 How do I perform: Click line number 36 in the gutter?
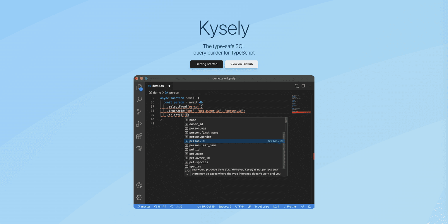pyautogui.click(x=152, y=102)
